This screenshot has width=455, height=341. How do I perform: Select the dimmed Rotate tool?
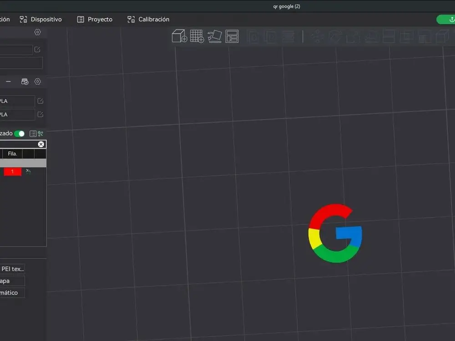coord(335,36)
